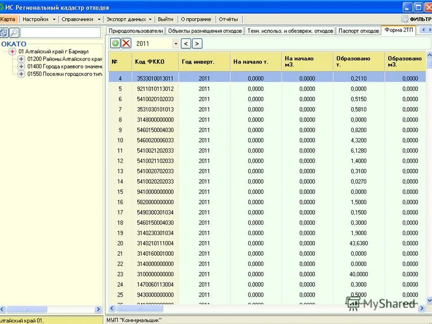
Task: Select cell with code 5820000000000
Action: 155,202
